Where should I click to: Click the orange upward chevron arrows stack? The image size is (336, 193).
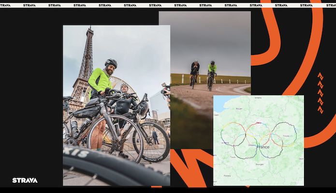[x=320, y=93]
